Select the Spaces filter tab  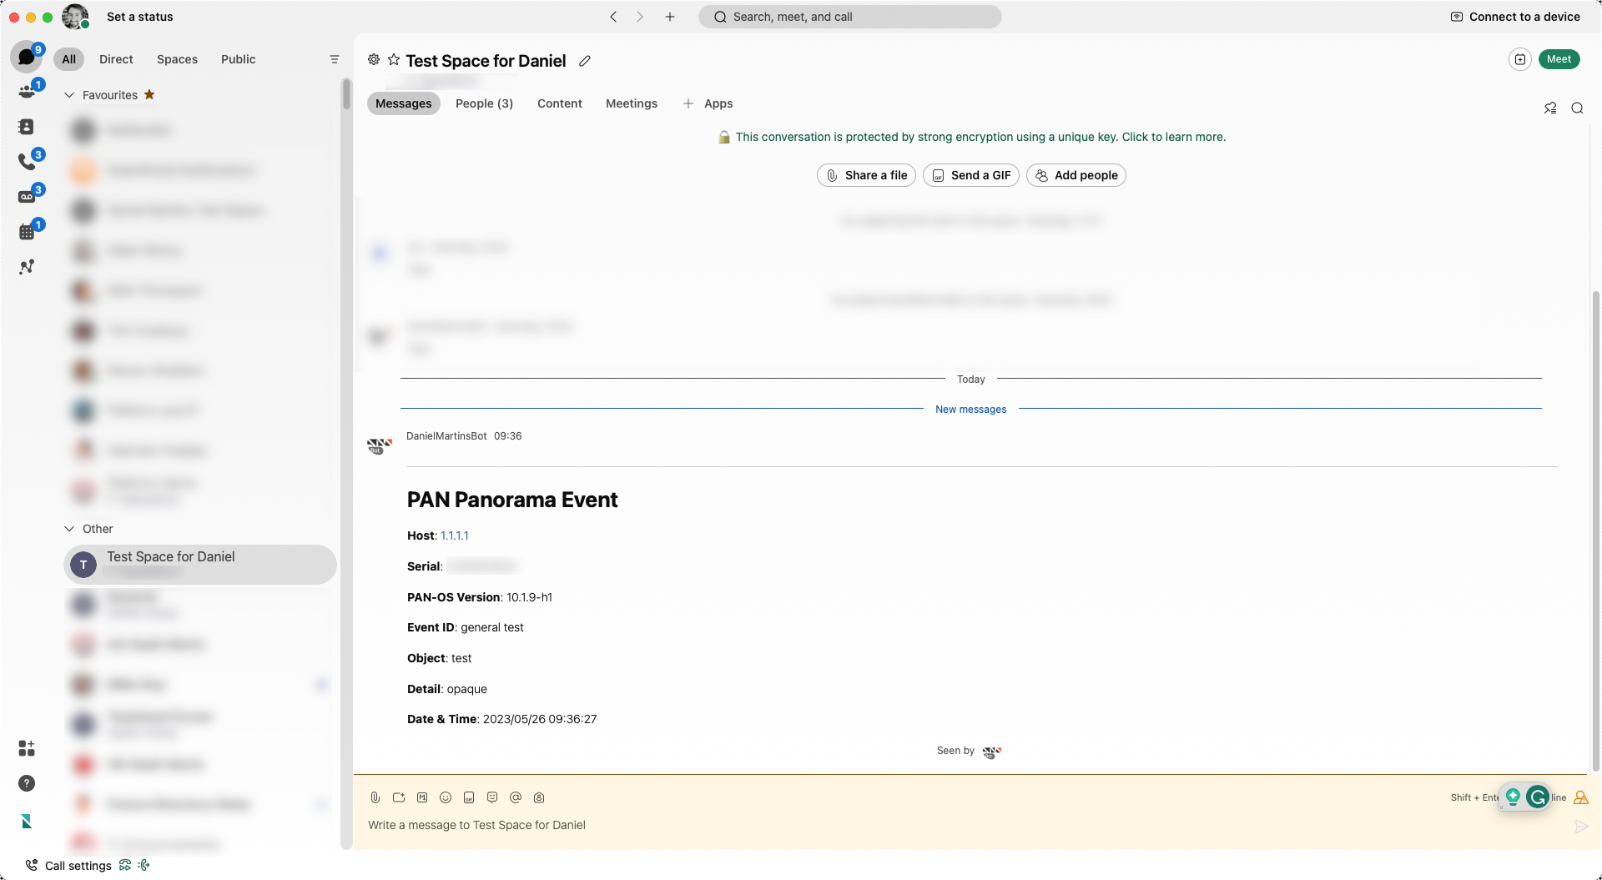coord(177,59)
